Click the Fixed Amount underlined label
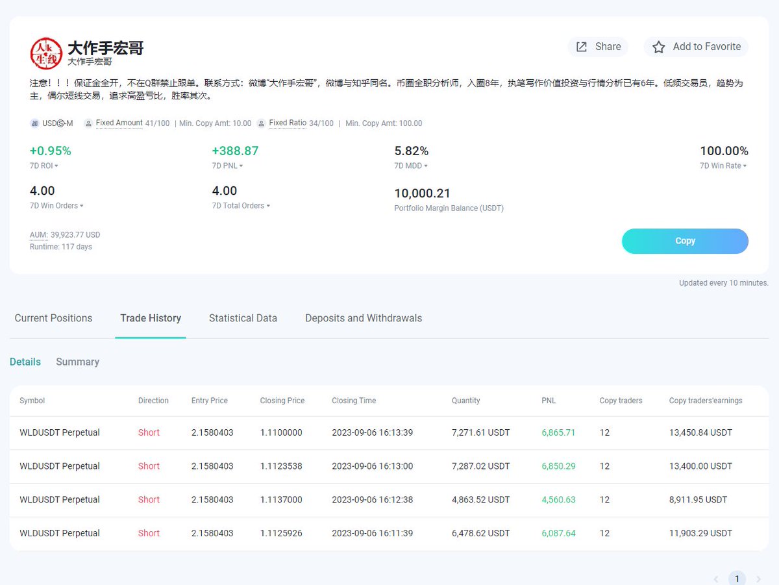The width and height of the screenshot is (779, 585). (119, 123)
